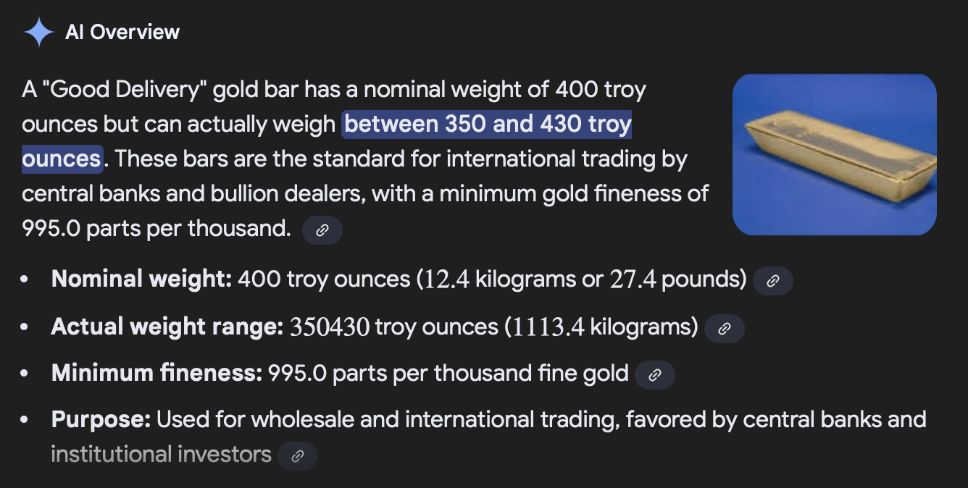Viewport: 968px width, 488px height.
Task: Click the bold "Minimum fineness:" label
Action: click(156, 374)
